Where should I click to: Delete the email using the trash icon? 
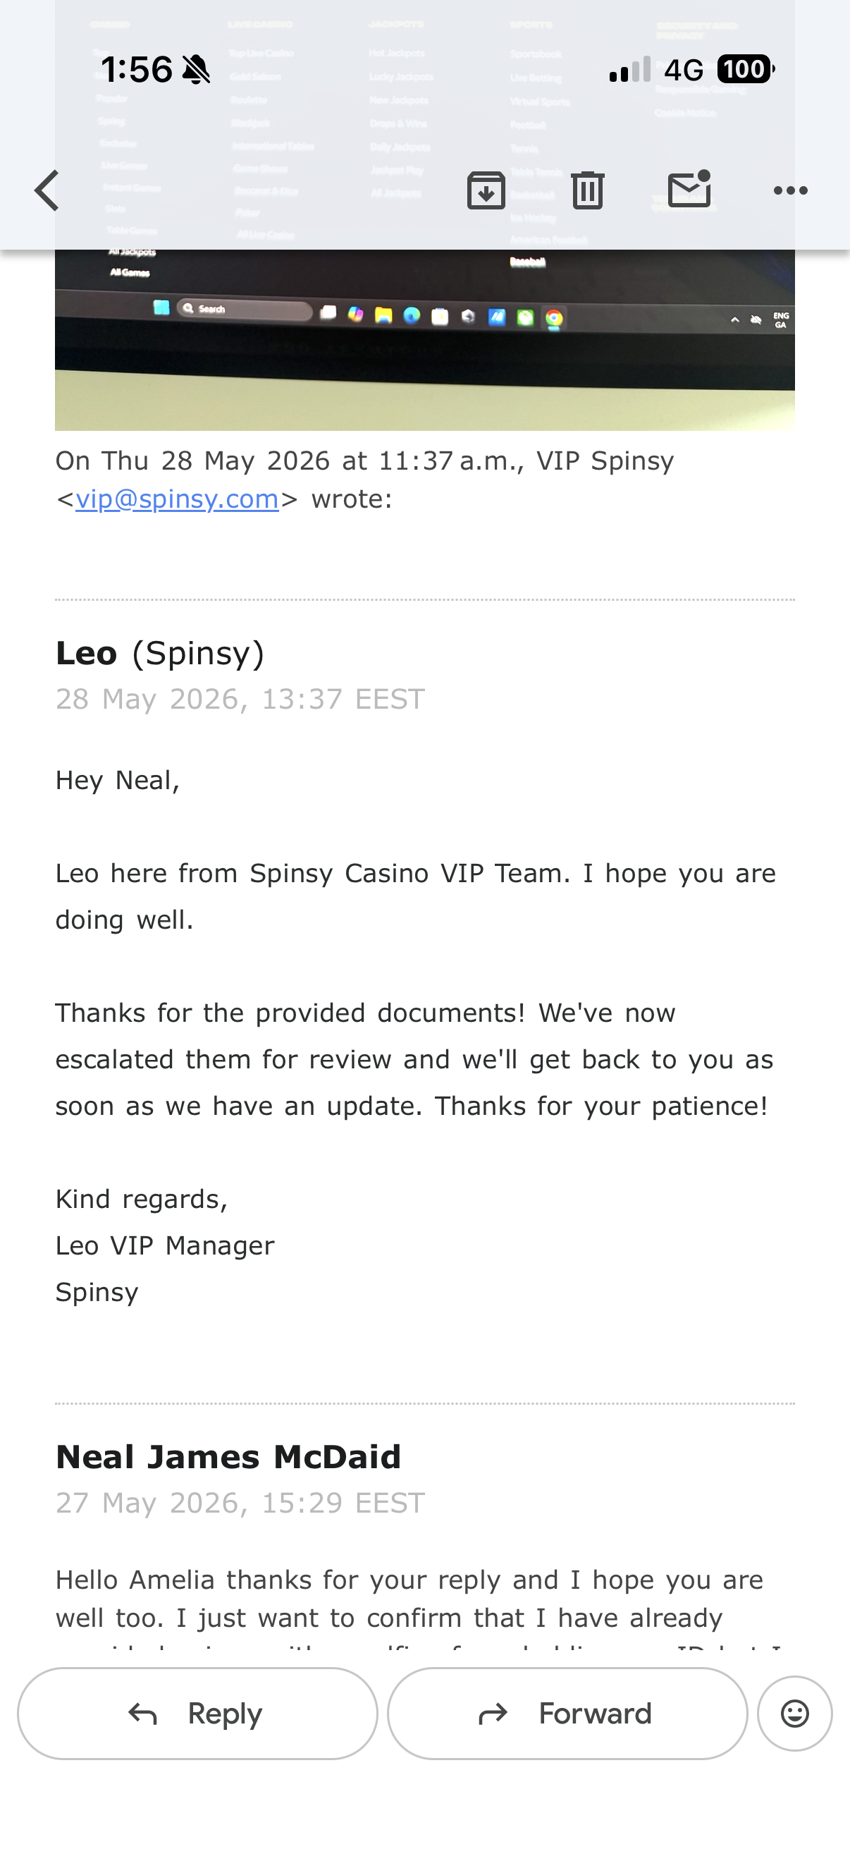click(588, 190)
